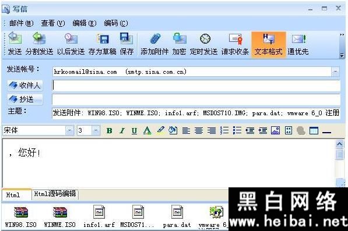Open 定时发送 scheduled send clock
The width and height of the screenshot is (348, 231).
click(x=203, y=44)
